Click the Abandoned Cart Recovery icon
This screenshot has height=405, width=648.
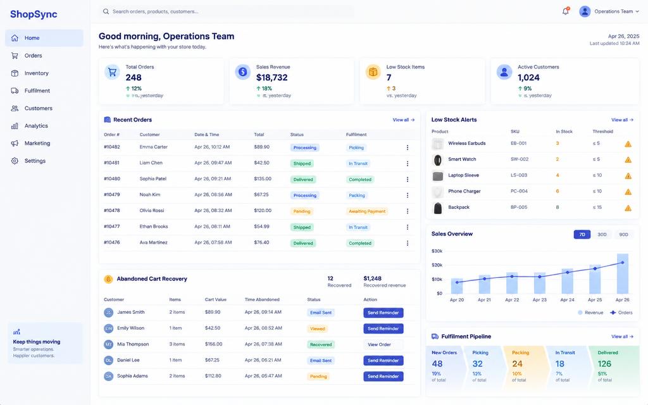coord(108,279)
